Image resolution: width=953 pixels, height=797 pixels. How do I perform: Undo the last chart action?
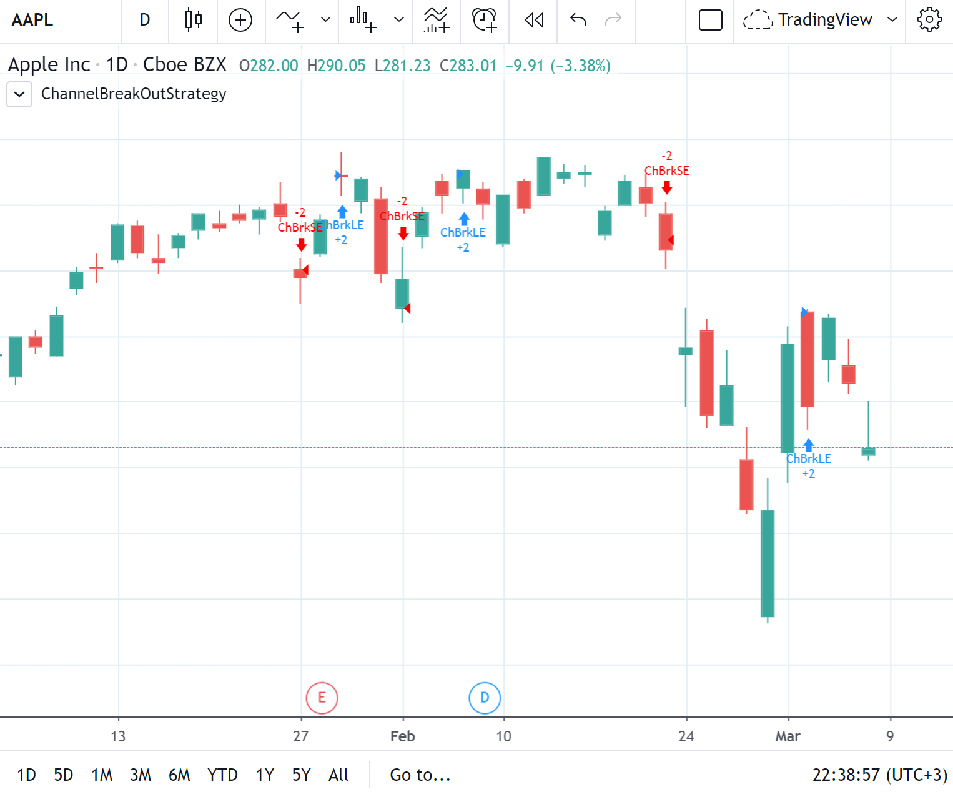click(x=577, y=21)
